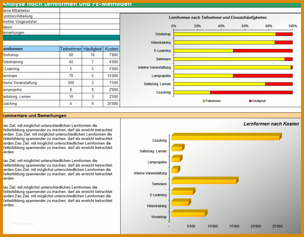Click the Kosten column header

112,49
